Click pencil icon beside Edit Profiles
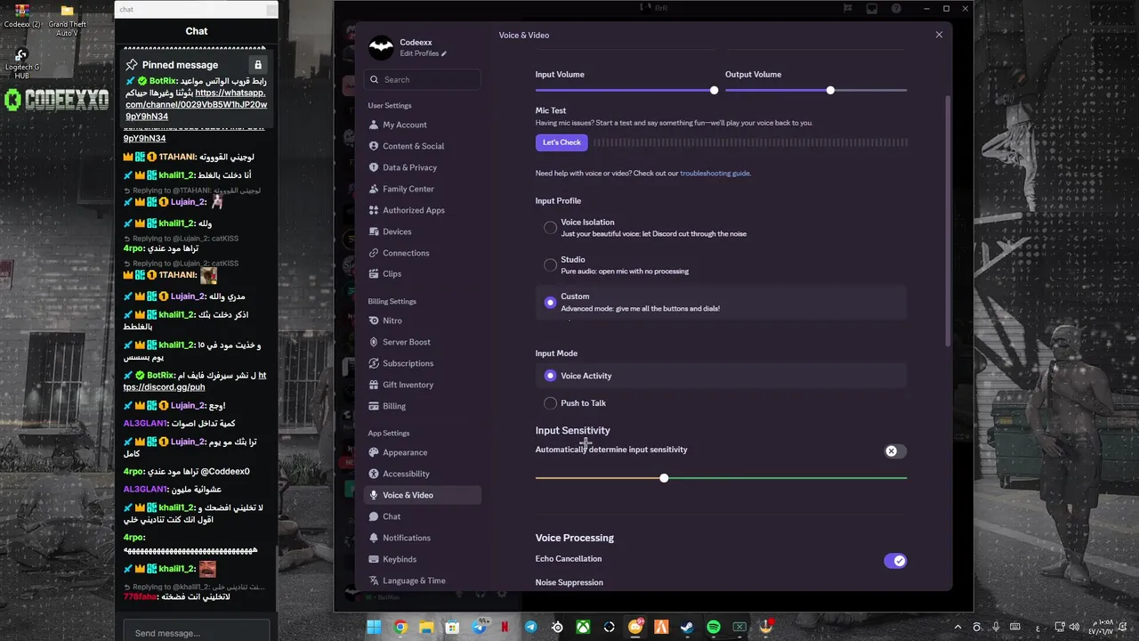Image resolution: width=1139 pixels, height=641 pixels. point(444,53)
